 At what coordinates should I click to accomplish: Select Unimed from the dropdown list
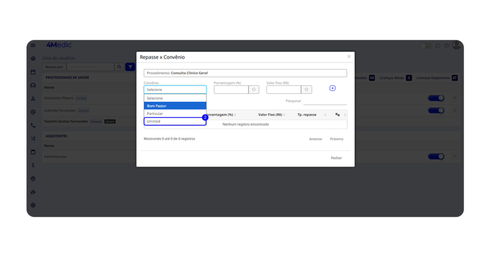(x=175, y=122)
